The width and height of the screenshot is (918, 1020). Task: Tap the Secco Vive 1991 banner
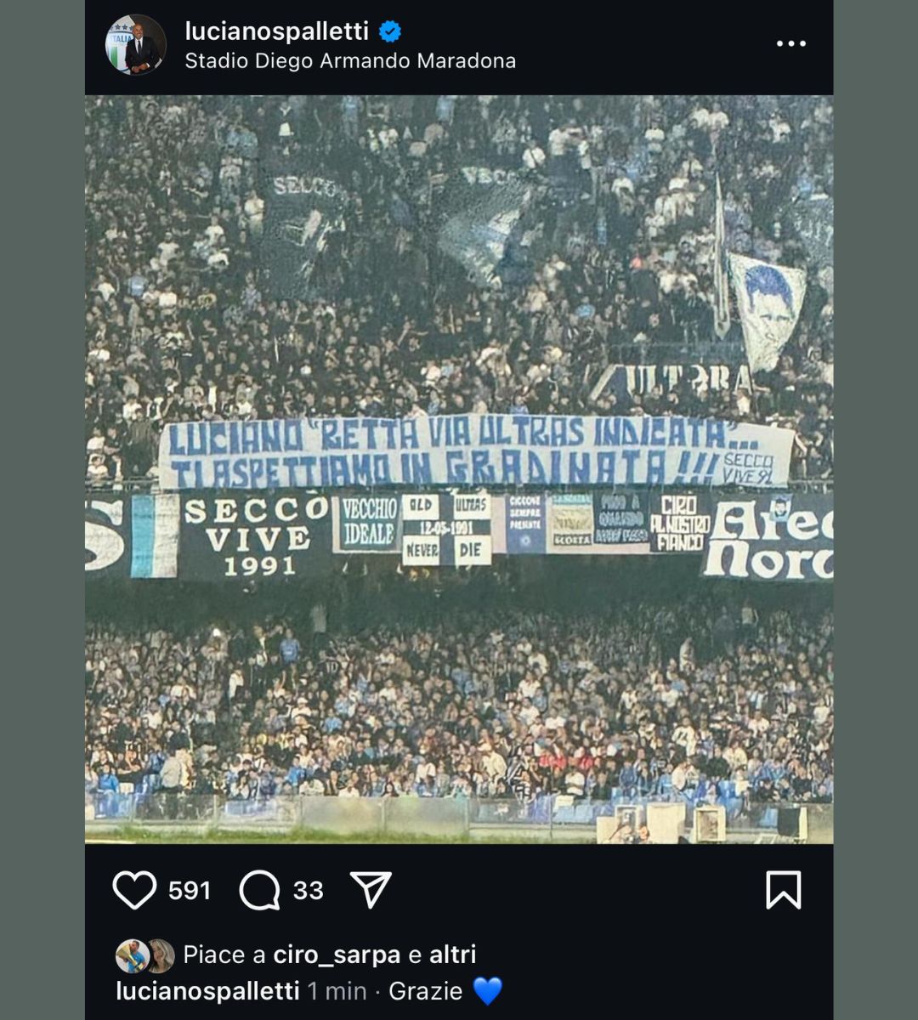(x=256, y=537)
